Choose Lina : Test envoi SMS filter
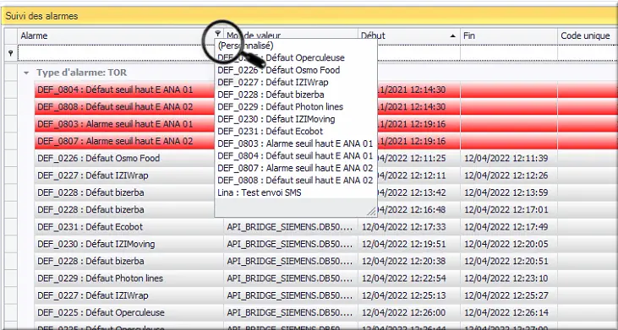The image size is (618, 330). click(260, 192)
